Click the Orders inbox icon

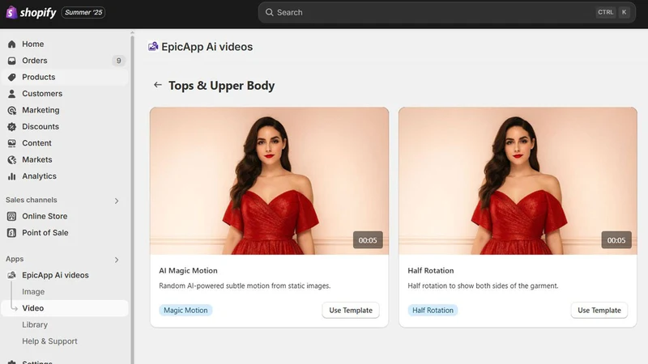coord(12,61)
